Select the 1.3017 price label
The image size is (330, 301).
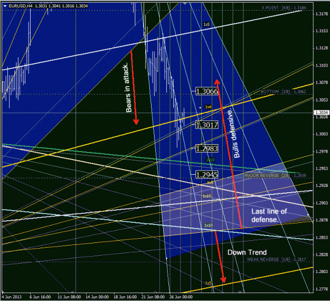pyautogui.click(x=207, y=125)
